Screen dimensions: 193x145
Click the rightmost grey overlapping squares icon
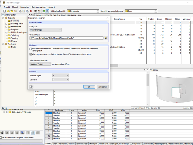38,133
